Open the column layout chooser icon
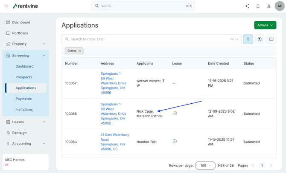The height and width of the screenshot is (173, 286). coord(271,39)
